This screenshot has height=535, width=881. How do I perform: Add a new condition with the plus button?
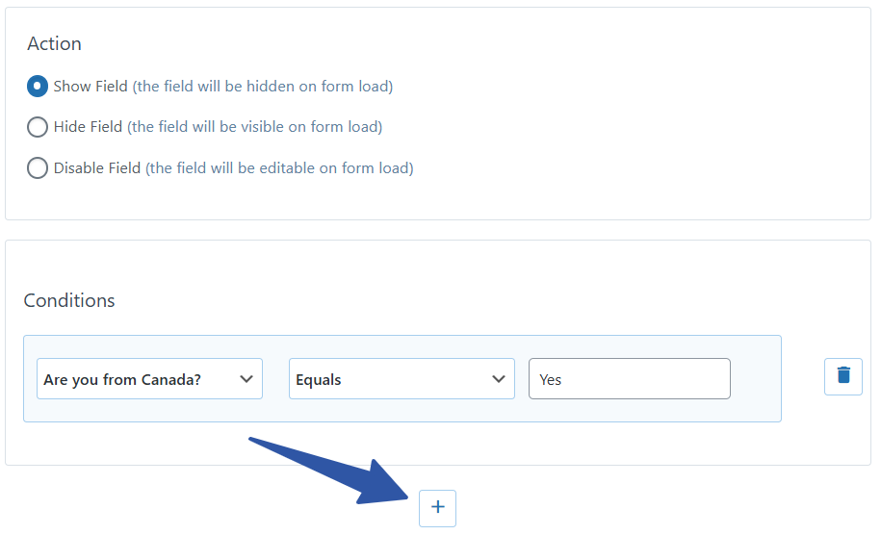point(437,507)
